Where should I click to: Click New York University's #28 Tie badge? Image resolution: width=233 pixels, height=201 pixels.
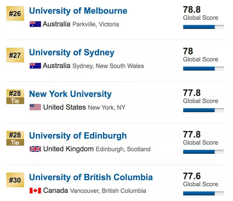pos(15,97)
